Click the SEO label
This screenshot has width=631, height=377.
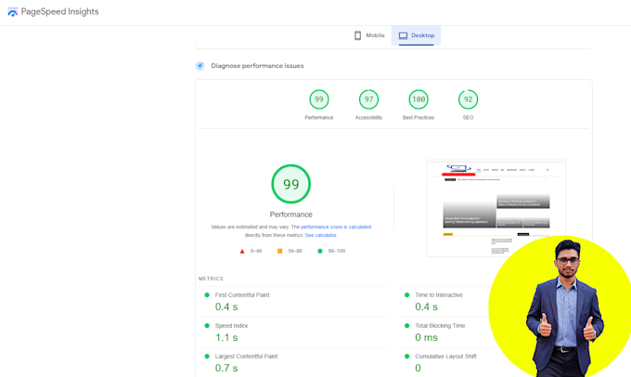pos(468,118)
